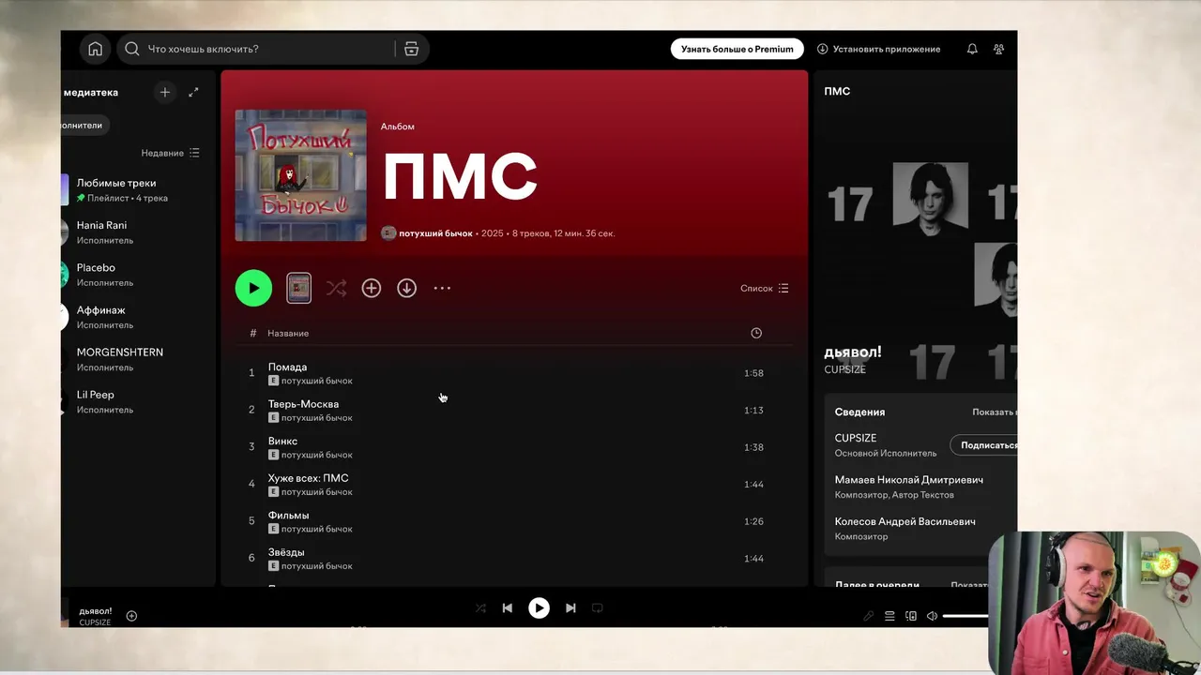Click the search magnifier icon
The width and height of the screenshot is (1201, 675).
tap(132, 49)
